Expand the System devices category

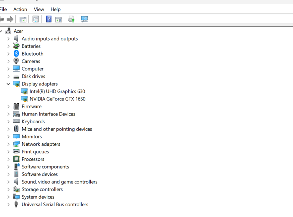(x=8, y=197)
